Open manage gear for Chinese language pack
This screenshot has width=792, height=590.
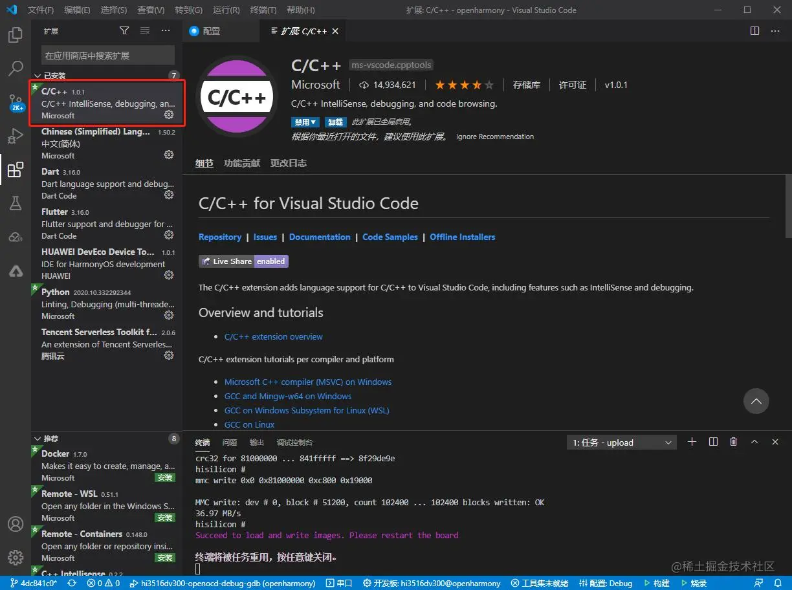[169, 155]
